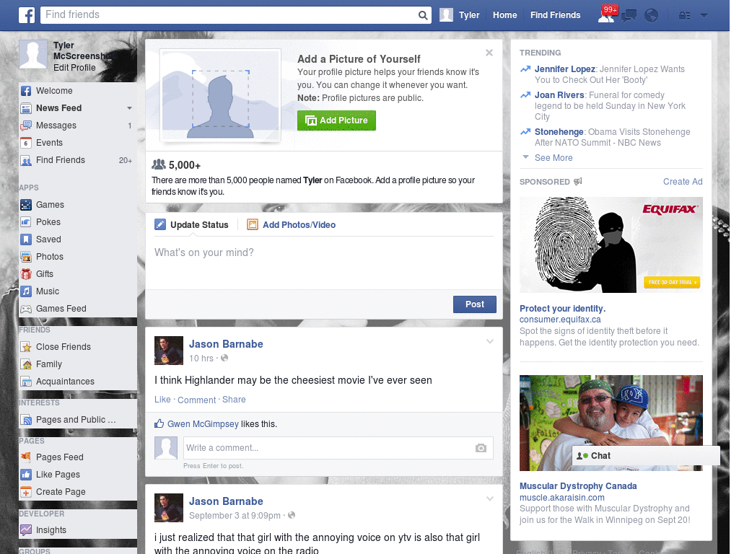Click the Create Ad link

click(683, 182)
